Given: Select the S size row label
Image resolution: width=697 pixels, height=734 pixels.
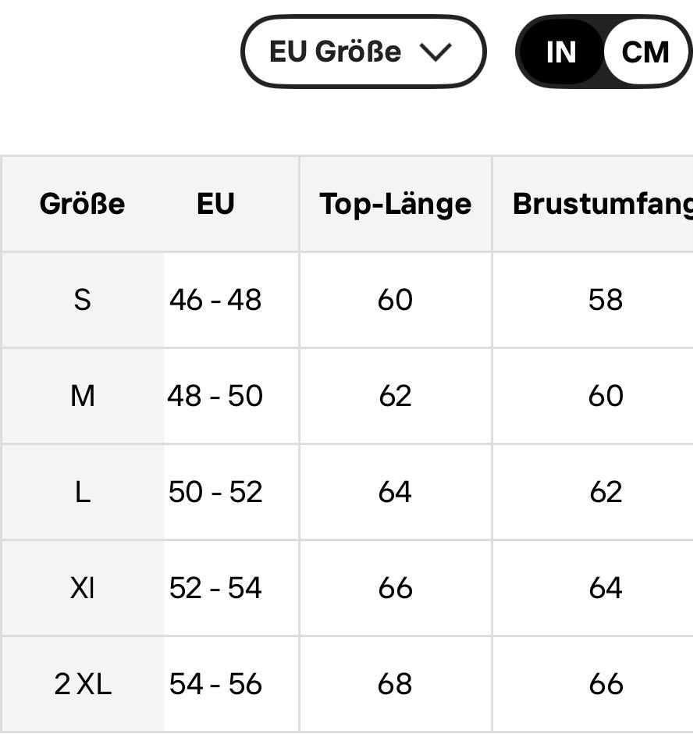Looking at the screenshot, I should coord(82,300).
